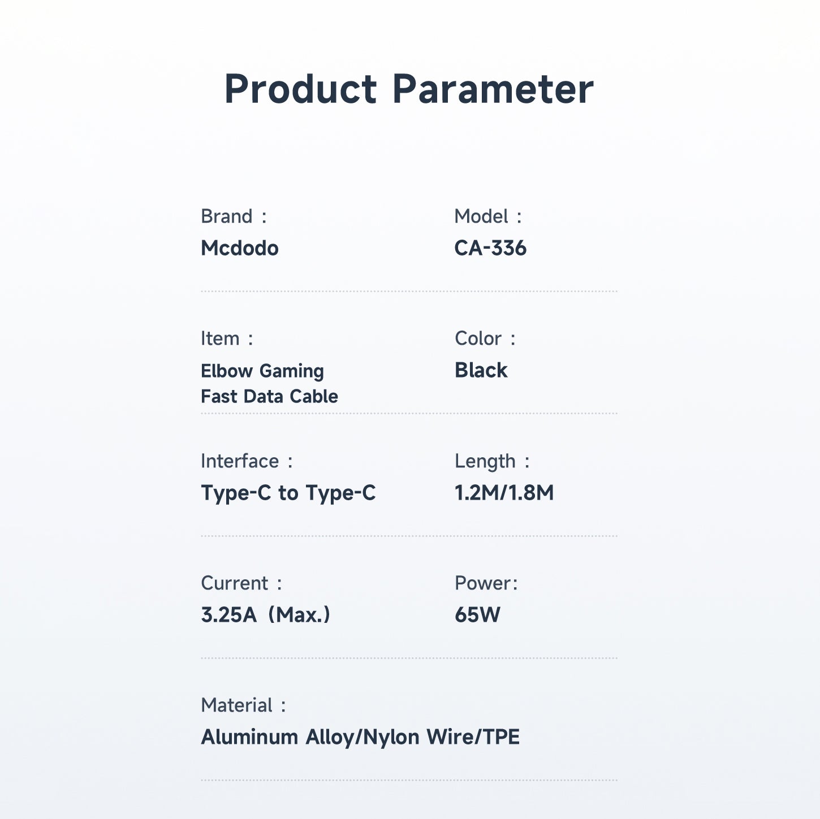Select the Brand label
This screenshot has height=819, width=820.
(234, 216)
